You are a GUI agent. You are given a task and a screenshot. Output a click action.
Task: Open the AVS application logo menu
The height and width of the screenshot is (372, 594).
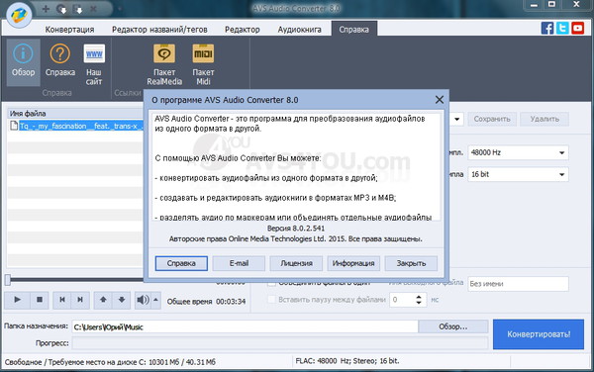click(19, 15)
